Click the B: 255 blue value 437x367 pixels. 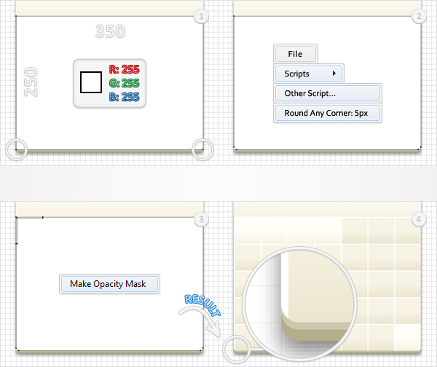pos(125,97)
